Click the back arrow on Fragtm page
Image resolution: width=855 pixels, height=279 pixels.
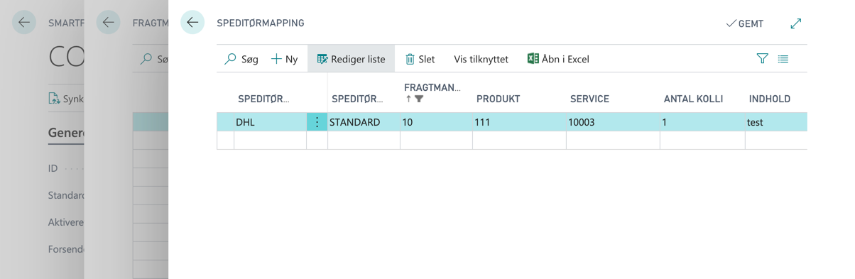coord(109,23)
